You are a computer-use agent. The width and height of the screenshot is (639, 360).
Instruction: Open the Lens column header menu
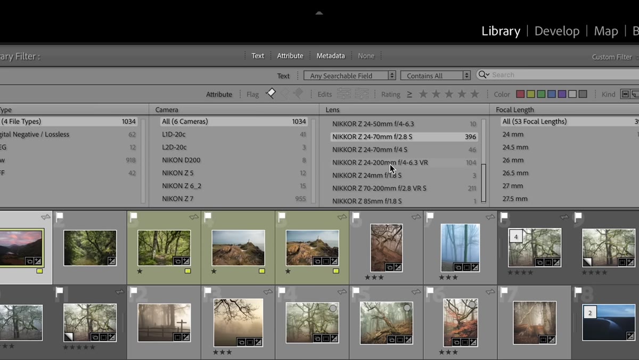click(333, 110)
